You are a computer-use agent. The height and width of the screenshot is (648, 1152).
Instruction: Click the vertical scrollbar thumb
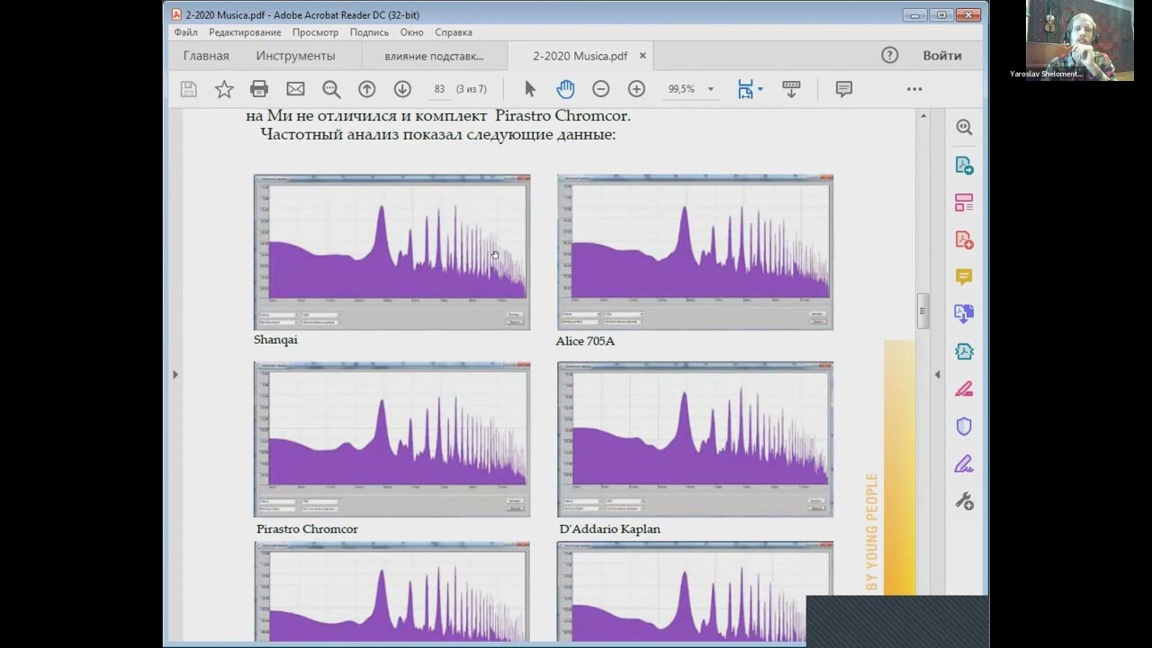click(922, 310)
